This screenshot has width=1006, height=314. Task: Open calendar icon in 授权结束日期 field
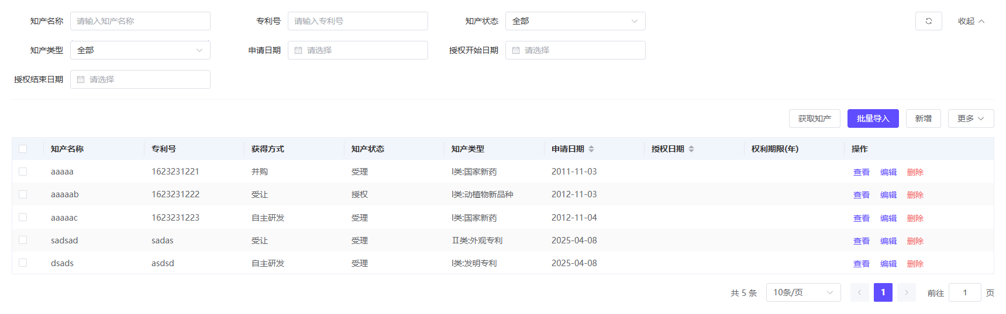81,79
